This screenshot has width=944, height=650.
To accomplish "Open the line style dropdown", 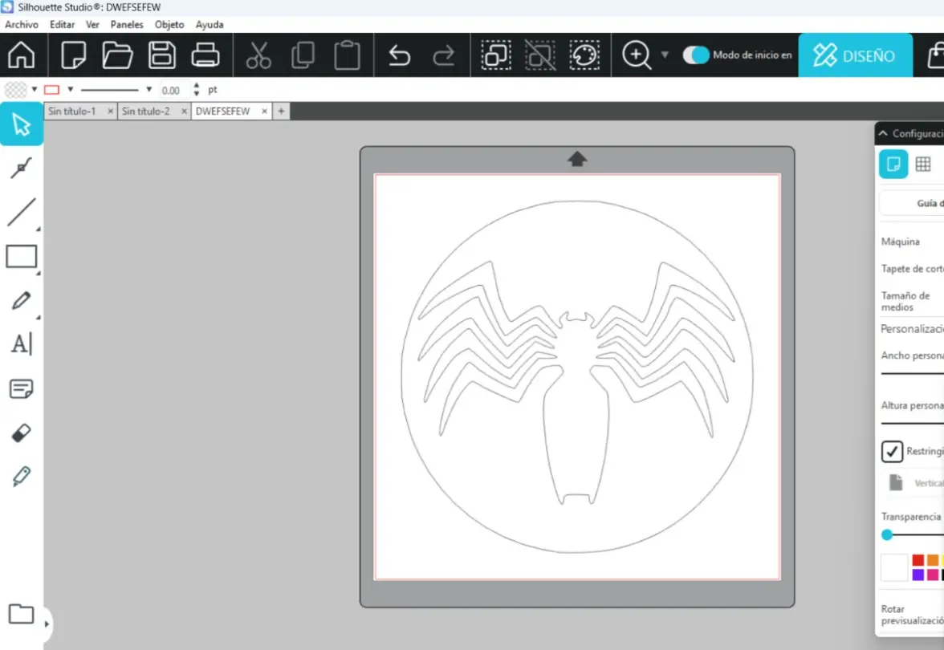I will point(149,89).
